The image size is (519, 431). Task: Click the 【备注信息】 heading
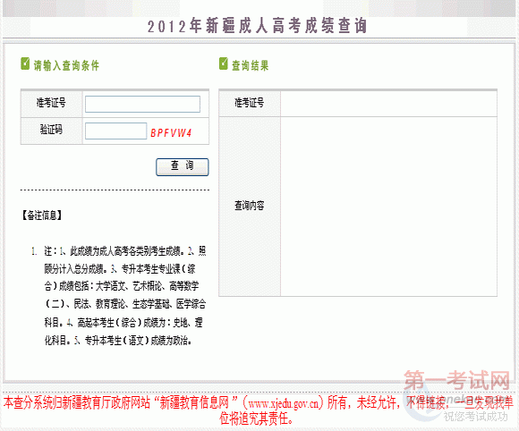tap(42, 215)
